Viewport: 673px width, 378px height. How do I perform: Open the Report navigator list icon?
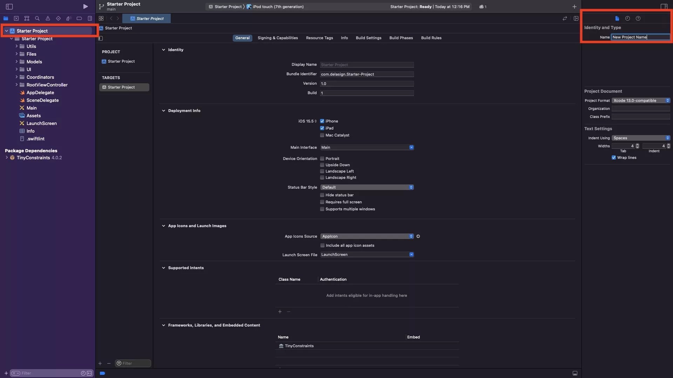(90, 19)
